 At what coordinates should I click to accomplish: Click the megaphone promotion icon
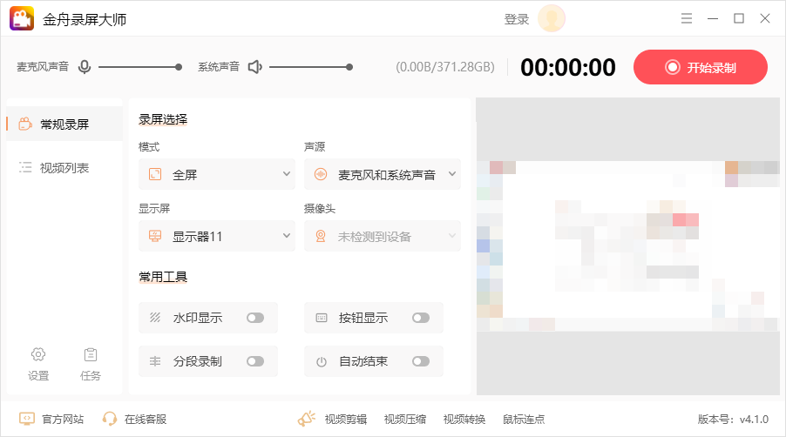(306, 419)
